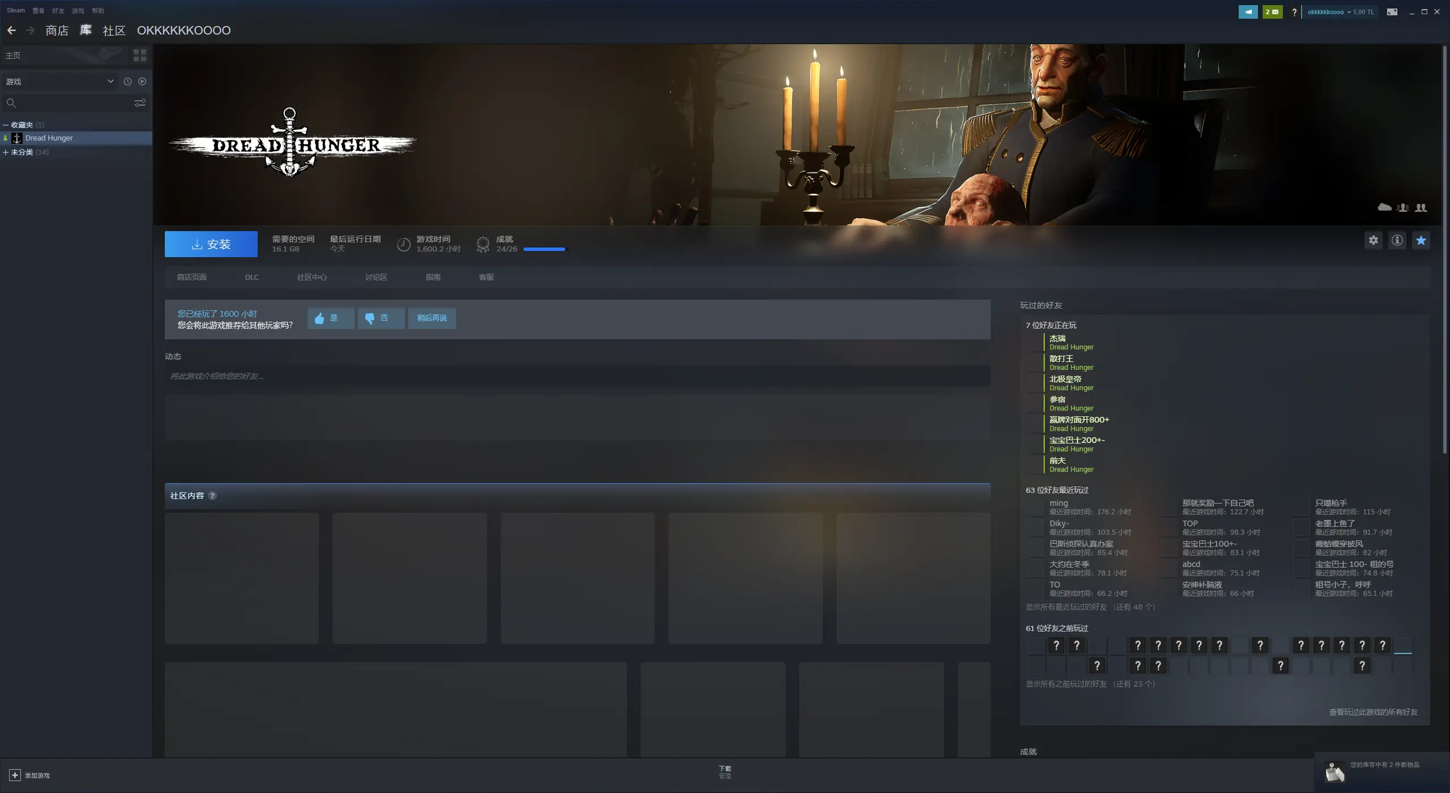Open the DLC link
This screenshot has height=793, width=1450.
[x=251, y=278]
